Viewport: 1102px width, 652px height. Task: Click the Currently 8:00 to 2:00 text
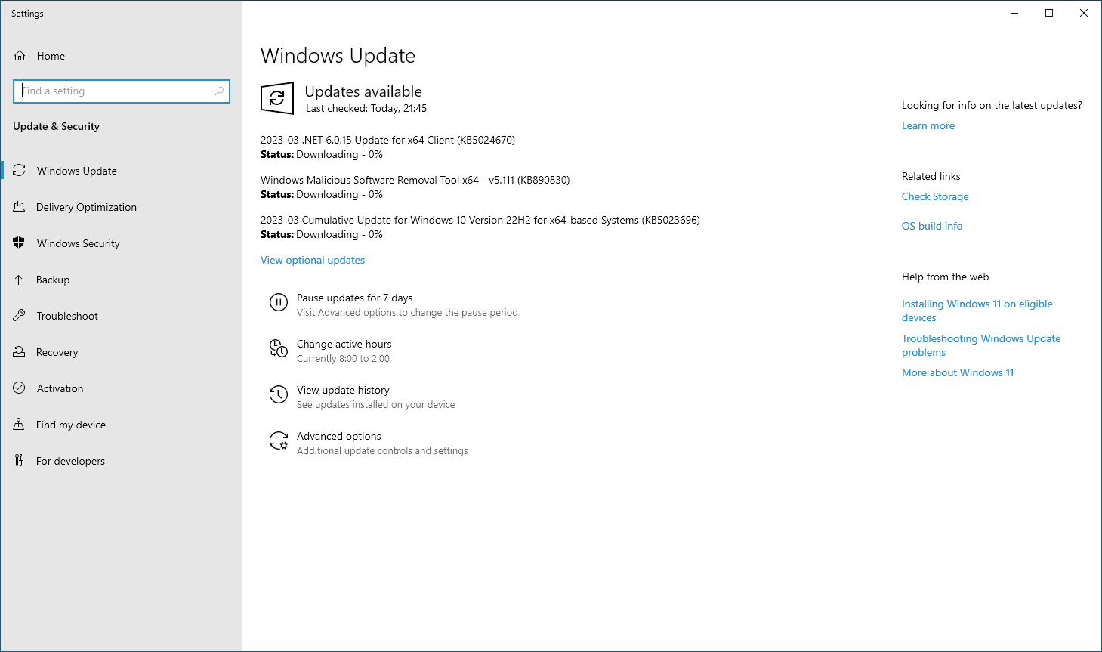tap(343, 359)
